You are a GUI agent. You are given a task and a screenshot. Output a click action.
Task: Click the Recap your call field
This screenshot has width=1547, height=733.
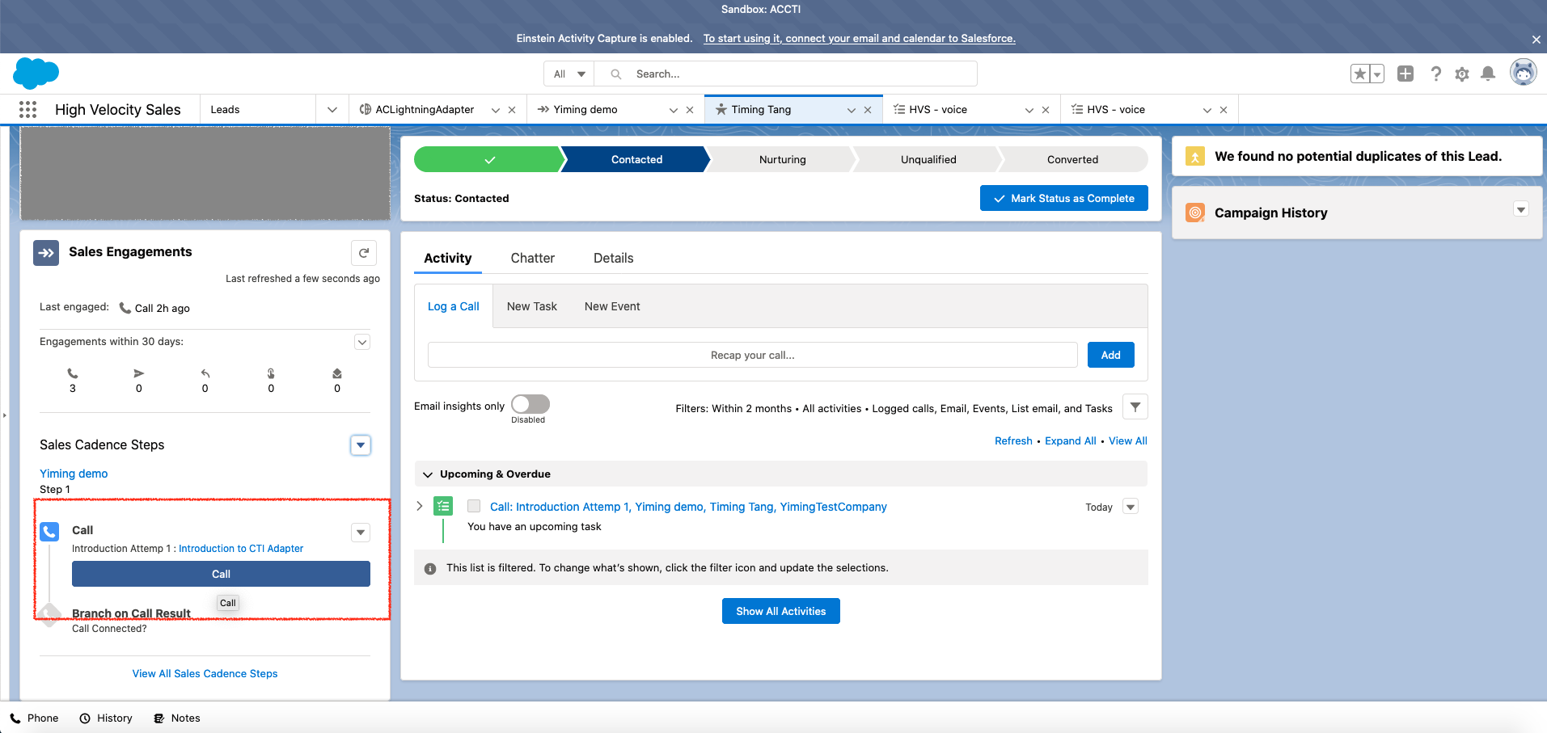pyautogui.click(x=753, y=355)
